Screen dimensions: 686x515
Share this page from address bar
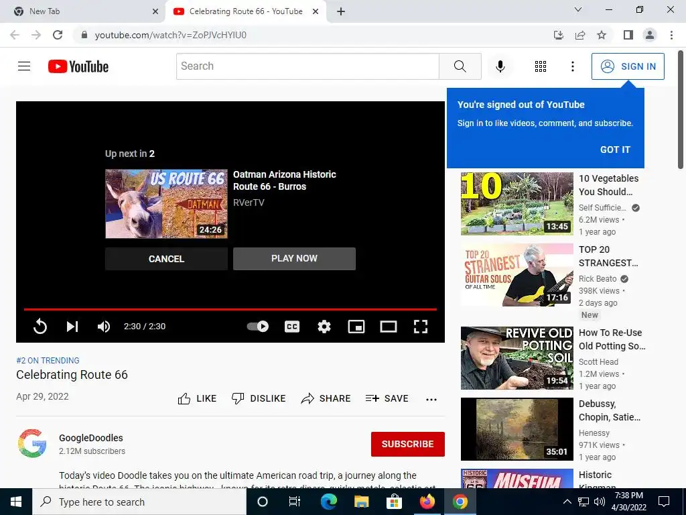coord(580,35)
